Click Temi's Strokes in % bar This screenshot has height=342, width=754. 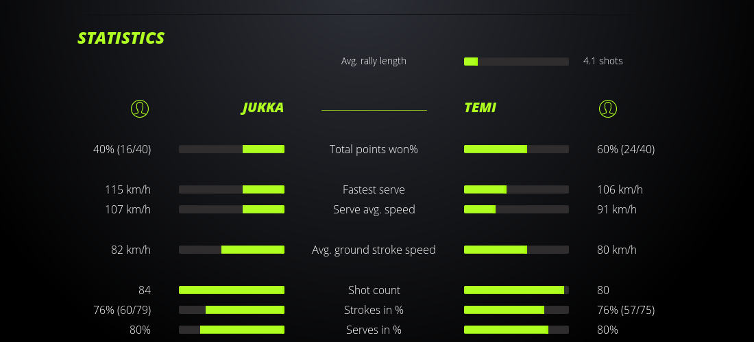[516, 310]
